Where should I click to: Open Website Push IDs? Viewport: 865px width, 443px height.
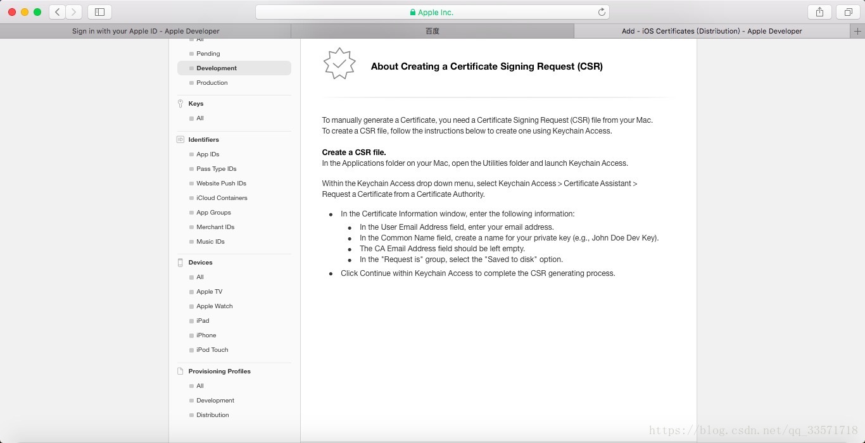point(221,184)
